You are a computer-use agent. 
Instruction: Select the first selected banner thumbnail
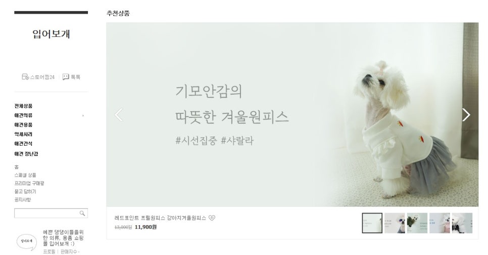[x=372, y=223]
